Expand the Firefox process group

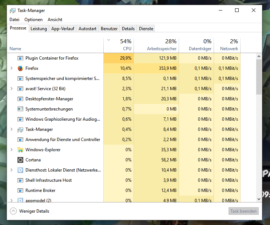tap(12, 68)
